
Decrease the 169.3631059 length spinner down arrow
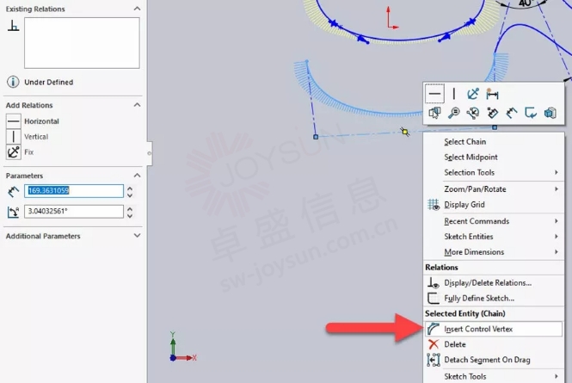(x=130, y=195)
